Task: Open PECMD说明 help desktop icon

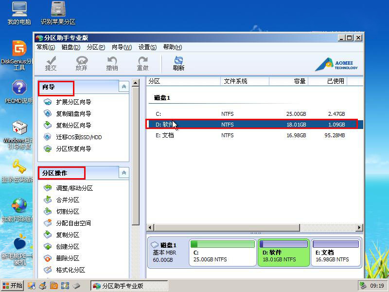Action: tap(19, 91)
